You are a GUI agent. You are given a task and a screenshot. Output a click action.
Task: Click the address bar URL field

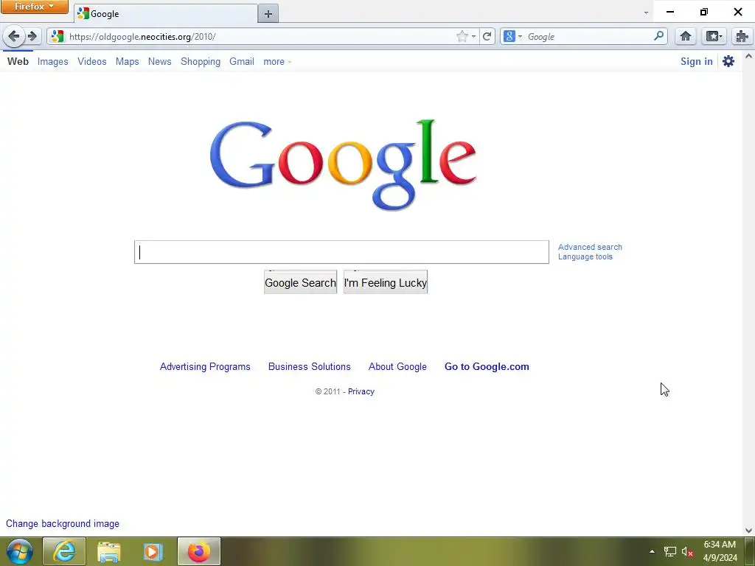[x=260, y=37]
